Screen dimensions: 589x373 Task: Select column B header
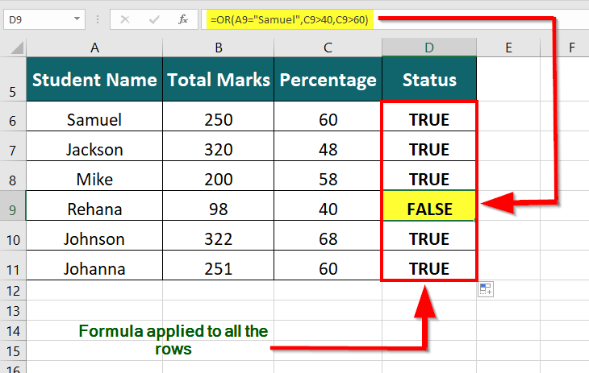(x=218, y=48)
